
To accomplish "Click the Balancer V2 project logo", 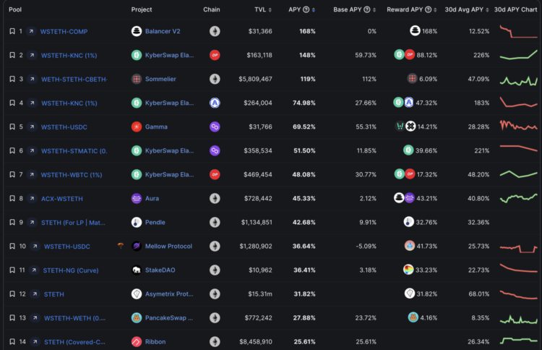I will click(x=136, y=31).
